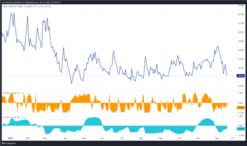Click the 16.00 price axis label

point(241,68)
